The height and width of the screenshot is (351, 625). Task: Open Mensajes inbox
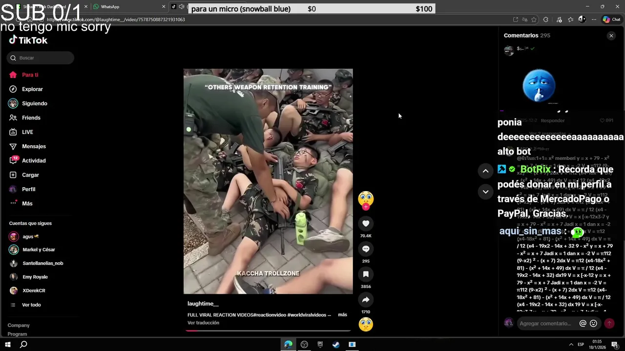27,146
